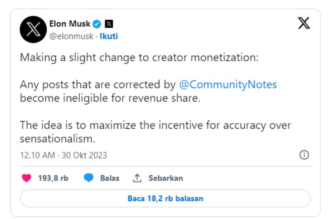The width and height of the screenshot is (329, 219).
Task: Open the Elon Musk display name link
Action: click(x=70, y=24)
